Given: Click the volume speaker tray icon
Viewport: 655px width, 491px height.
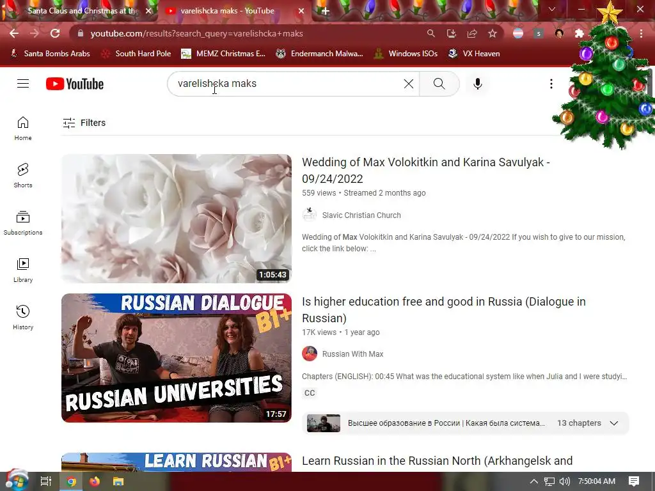Looking at the screenshot, I should pos(565,481).
